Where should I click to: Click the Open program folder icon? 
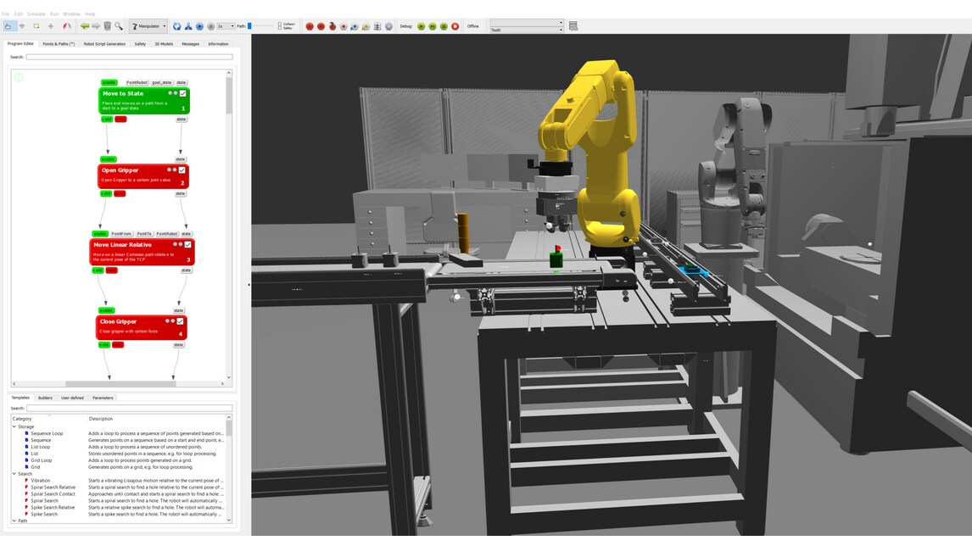(8, 26)
